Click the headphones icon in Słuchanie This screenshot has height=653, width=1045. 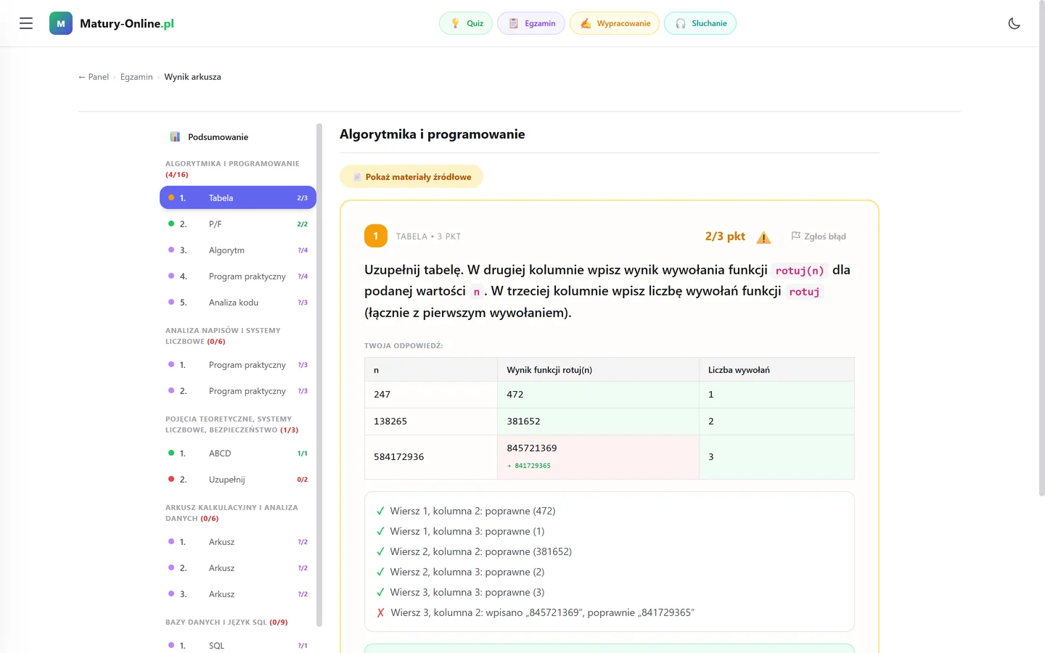[x=680, y=23]
